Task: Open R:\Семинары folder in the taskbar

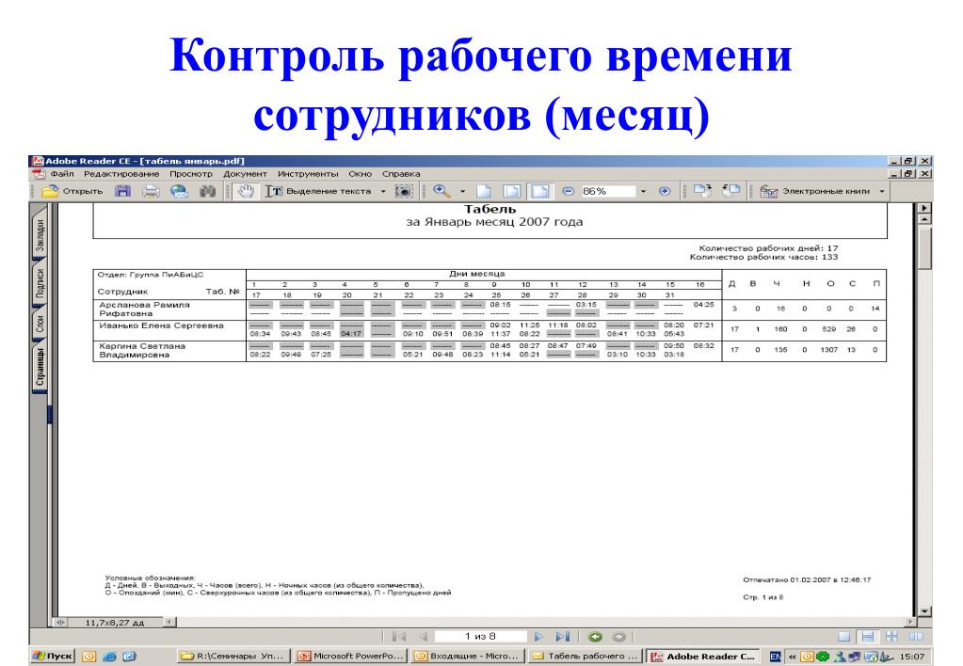Action: pos(233,657)
